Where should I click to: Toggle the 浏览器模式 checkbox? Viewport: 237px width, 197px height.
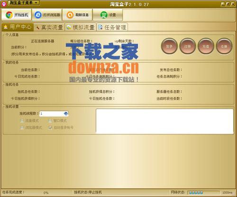click(x=22, y=128)
